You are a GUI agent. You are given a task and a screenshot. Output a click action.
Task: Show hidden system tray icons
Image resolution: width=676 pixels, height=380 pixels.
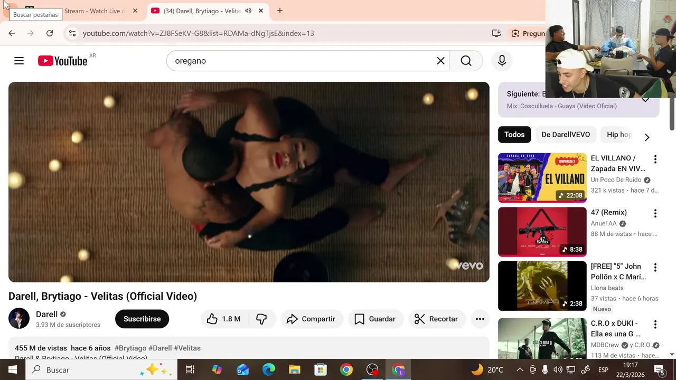click(x=520, y=370)
